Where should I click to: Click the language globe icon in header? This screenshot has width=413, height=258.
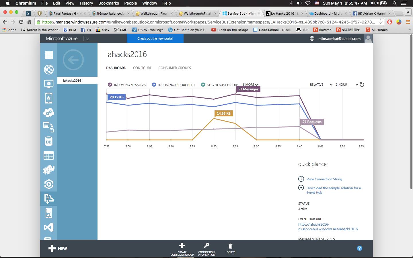coord(312,38)
